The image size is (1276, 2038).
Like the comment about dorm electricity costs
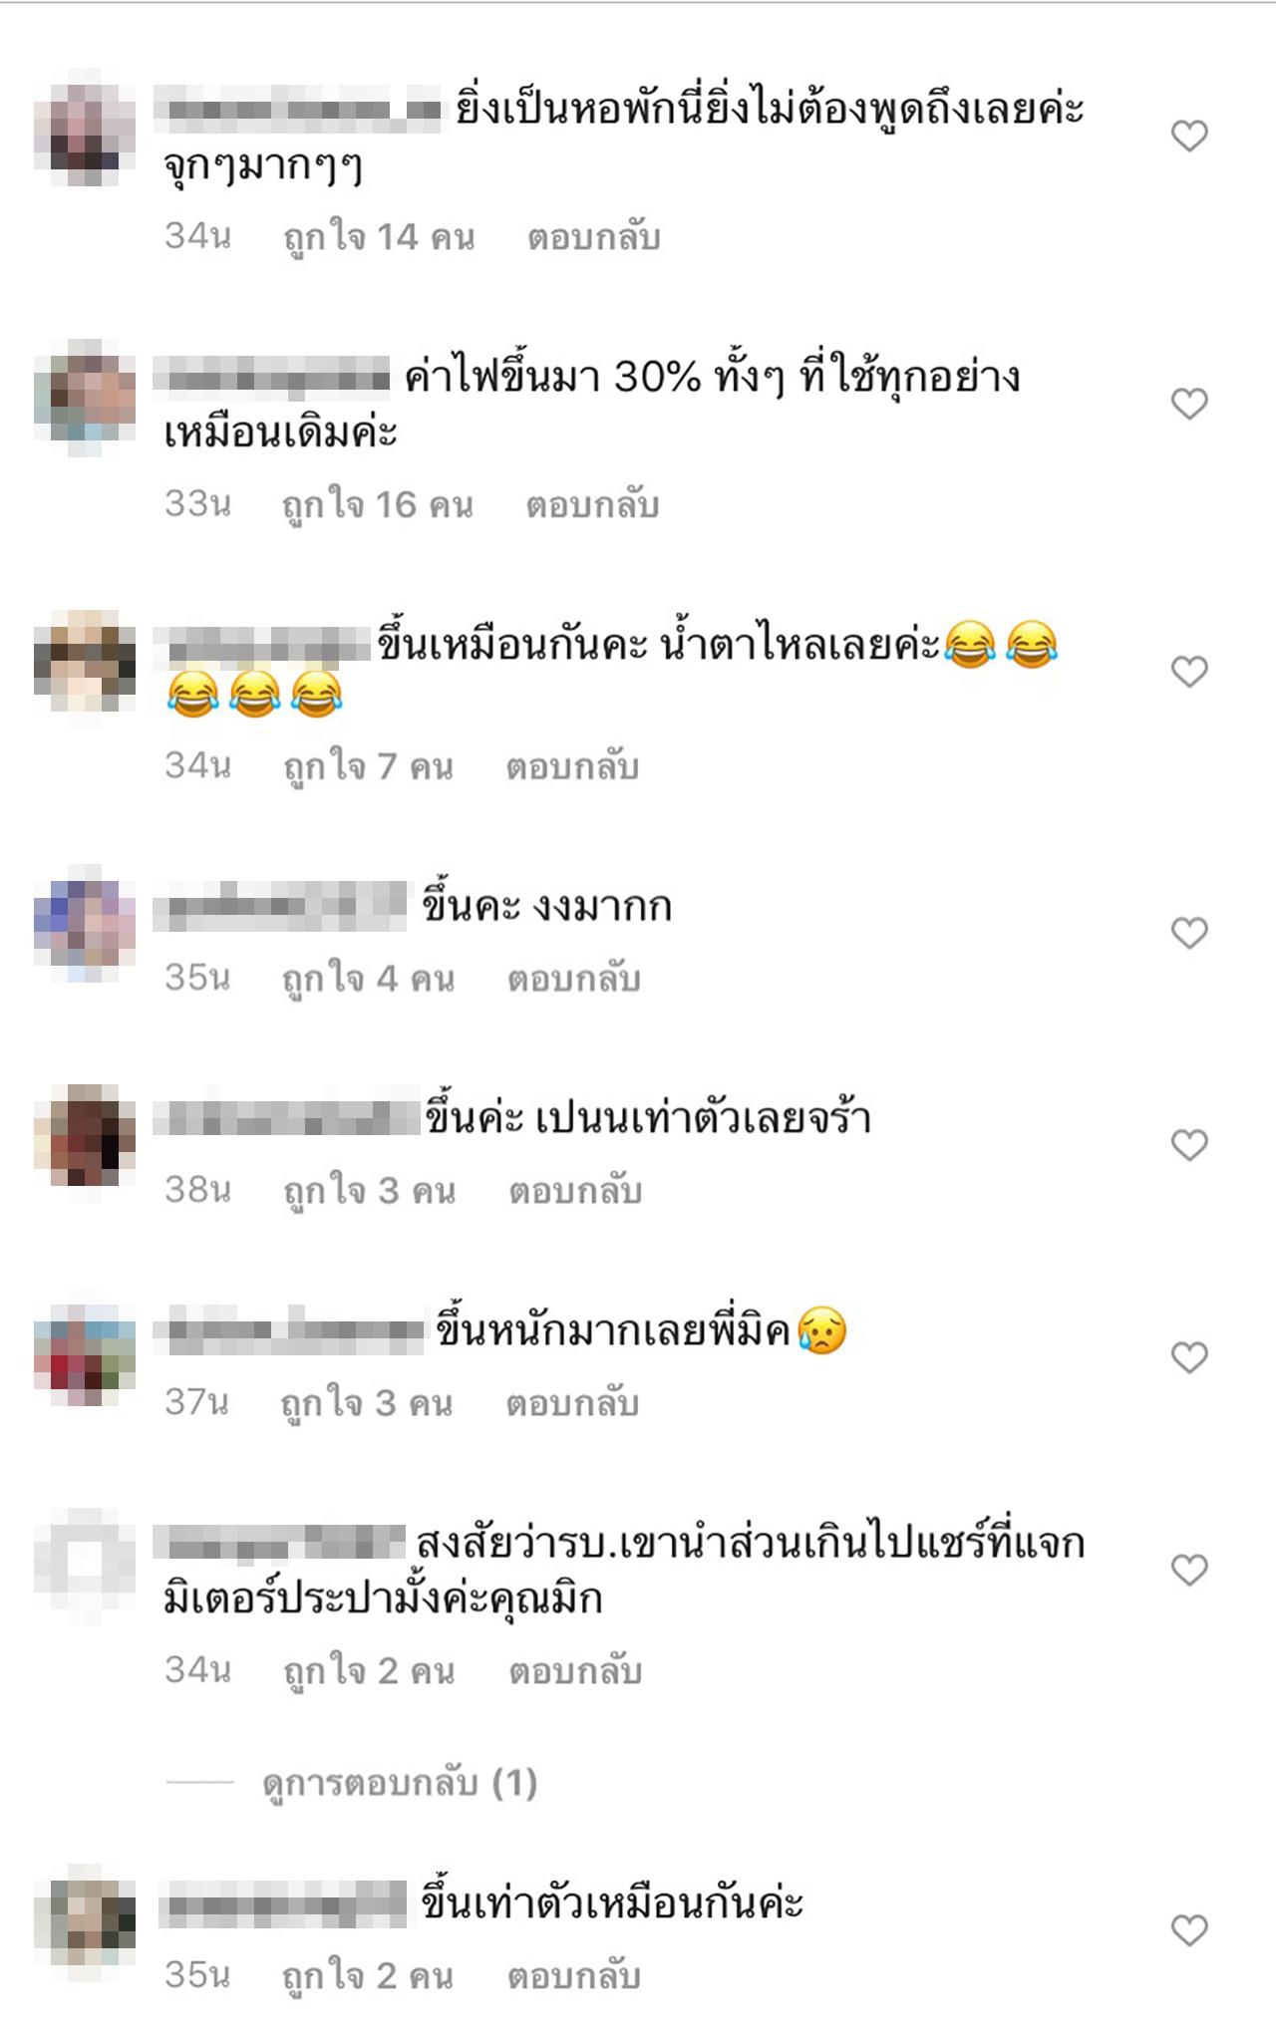pos(1188,136)
